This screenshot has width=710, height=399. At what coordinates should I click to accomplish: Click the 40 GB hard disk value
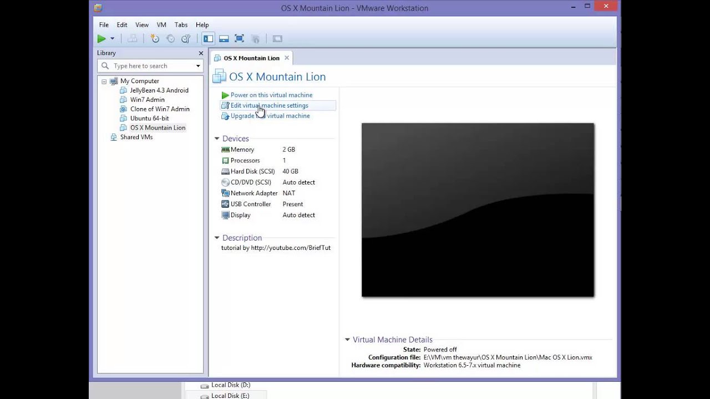[290, 172]
